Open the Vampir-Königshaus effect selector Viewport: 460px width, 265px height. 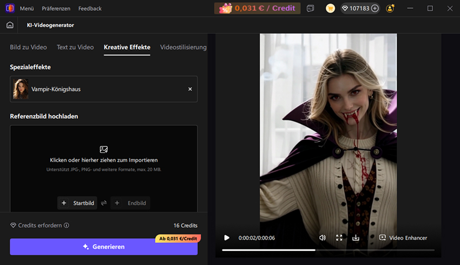[104, 89]
